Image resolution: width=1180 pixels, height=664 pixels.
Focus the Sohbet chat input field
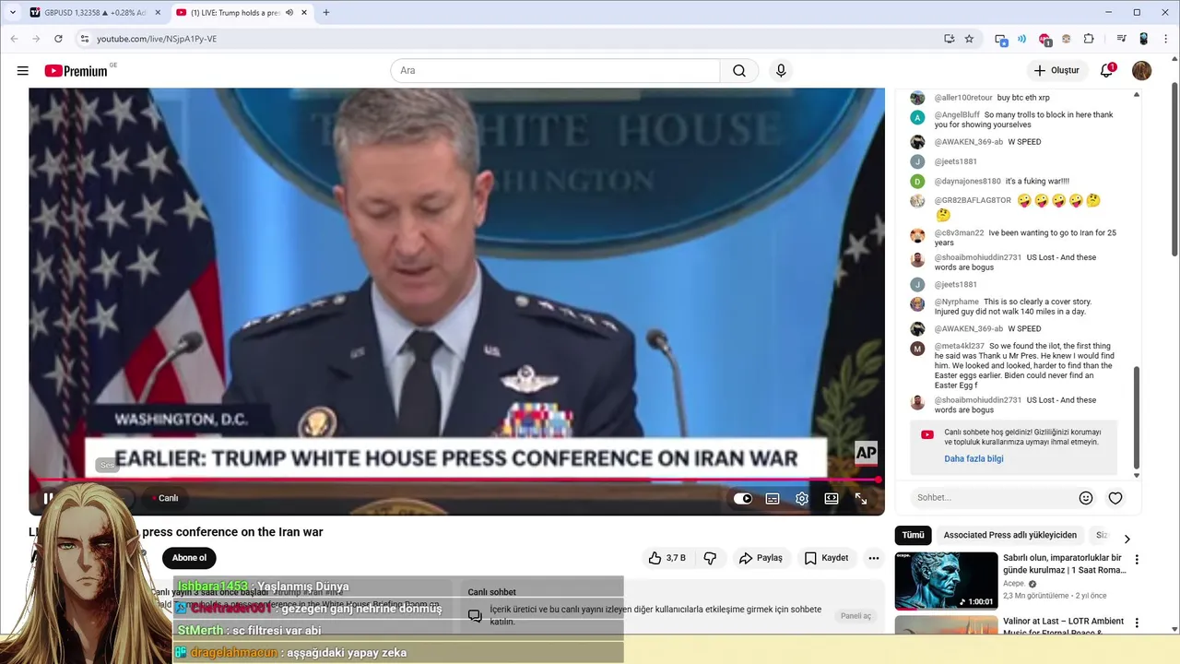point(992,498)
